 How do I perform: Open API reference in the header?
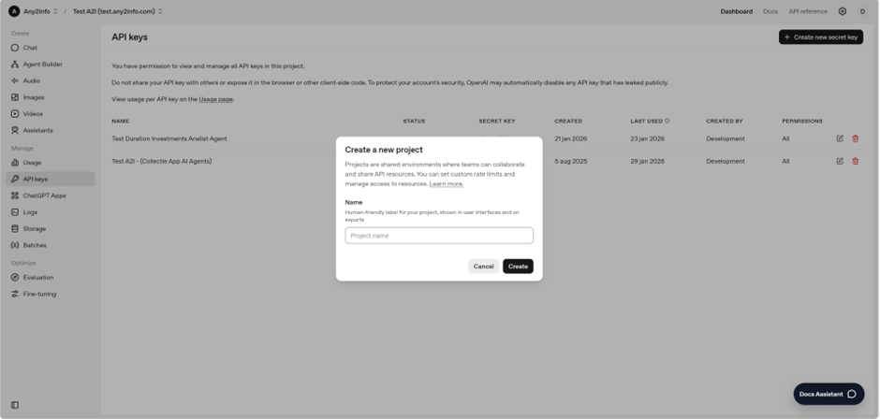click(807, 11)
